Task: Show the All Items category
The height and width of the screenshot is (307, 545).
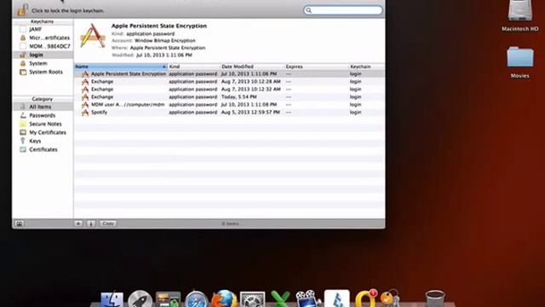Action: point(43,107)
